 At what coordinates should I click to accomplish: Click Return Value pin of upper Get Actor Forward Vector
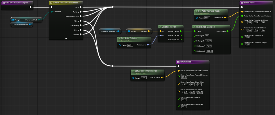(225, 18)
